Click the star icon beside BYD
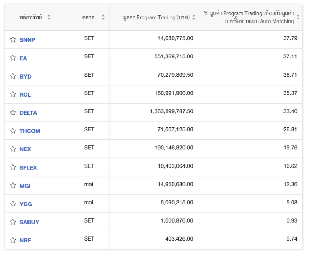Image resolution: width=312 pixels, height=255 pixels. pos(13,76)
